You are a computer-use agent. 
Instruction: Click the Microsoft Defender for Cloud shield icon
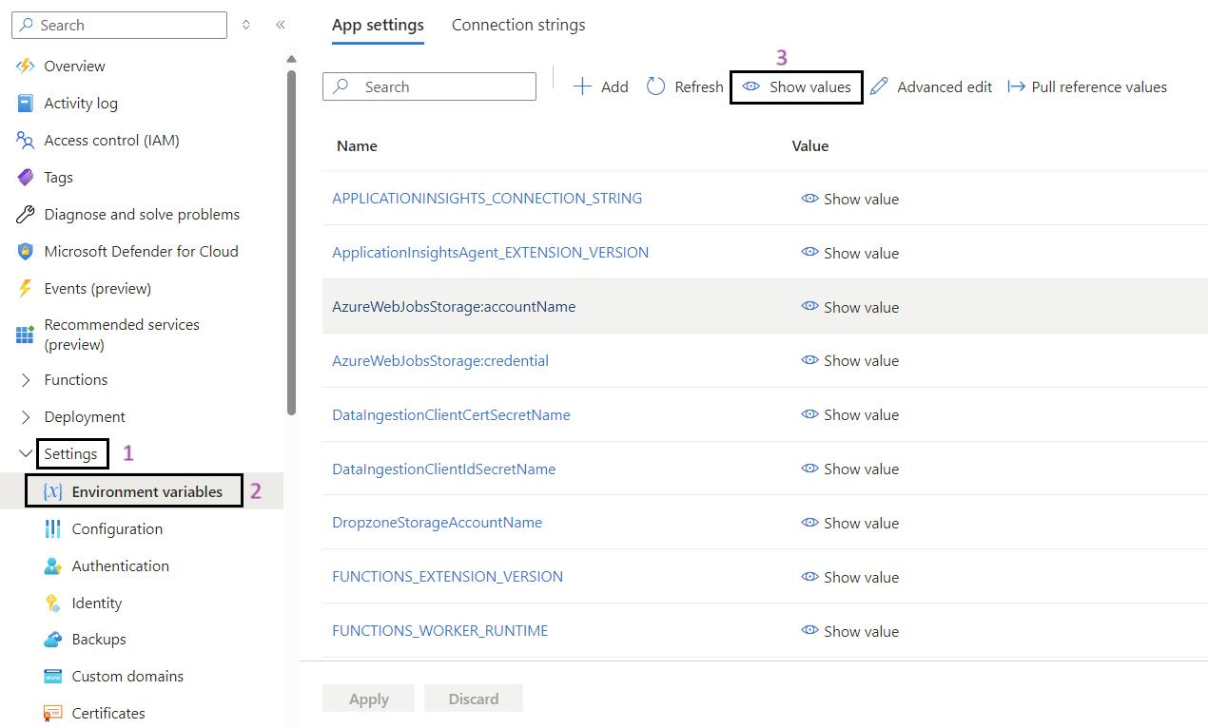pyautogui.click(x=26, y=251)
